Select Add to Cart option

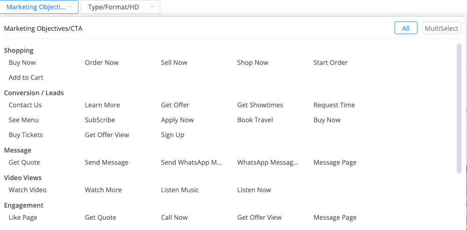26,77
